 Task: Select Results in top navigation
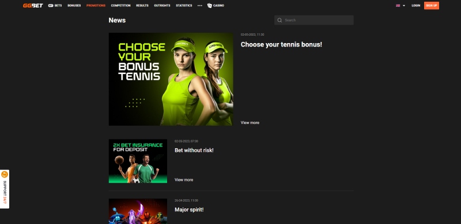tap(142, 6)
